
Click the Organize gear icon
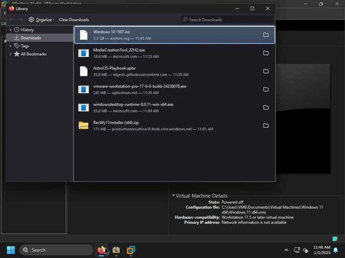tap(31, 19)
